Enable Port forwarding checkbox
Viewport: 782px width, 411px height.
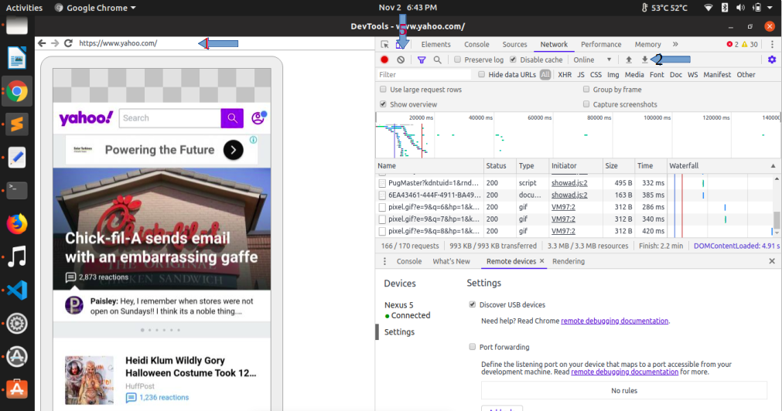click(x=473, y=347)
